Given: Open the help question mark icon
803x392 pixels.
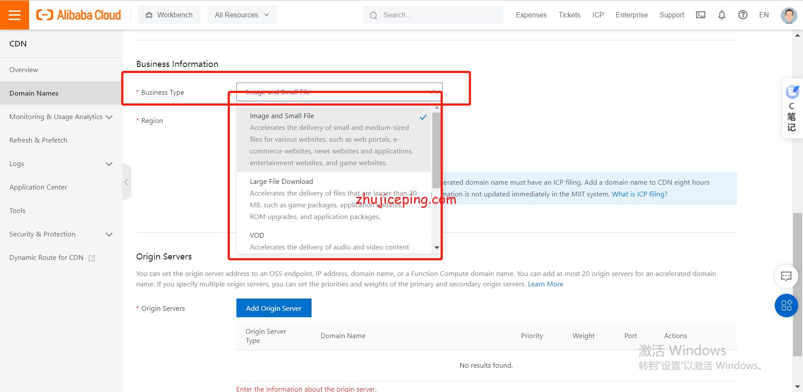Looking at the screenshot, I should coord(743,15).
